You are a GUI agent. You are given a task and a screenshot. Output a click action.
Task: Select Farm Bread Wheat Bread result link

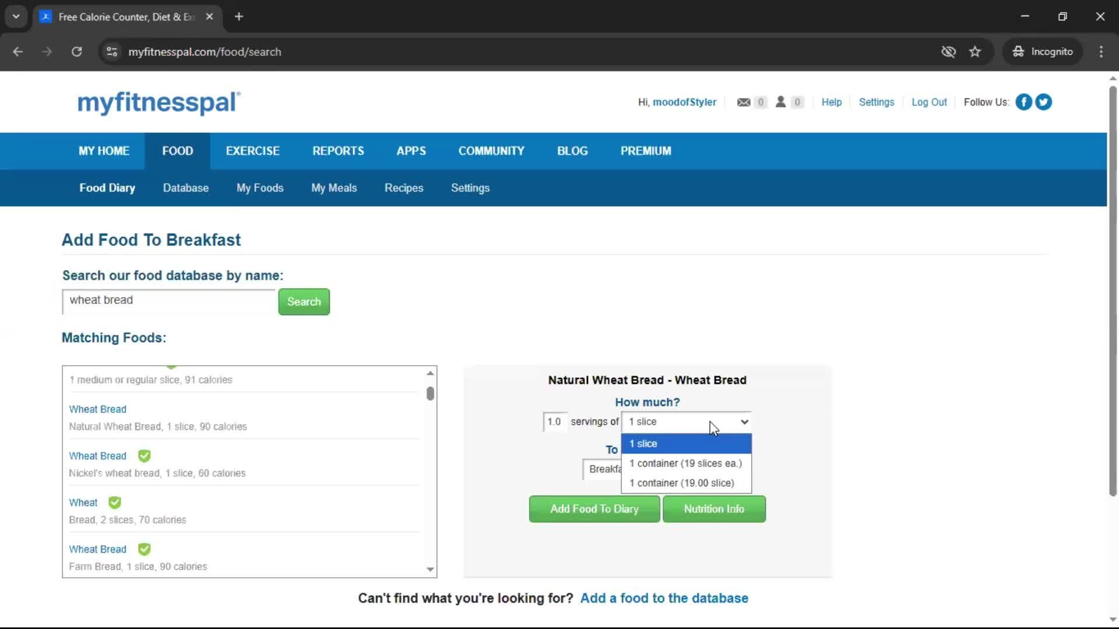click(x=97, y=549)
